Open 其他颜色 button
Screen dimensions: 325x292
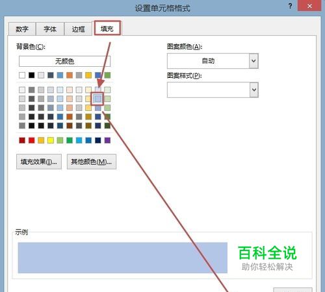coord(92,162)
